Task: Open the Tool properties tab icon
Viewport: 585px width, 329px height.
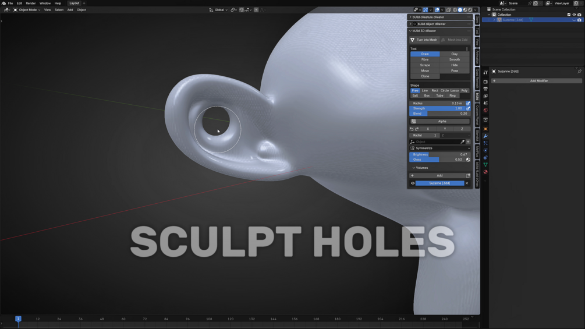Action: [485, 72]
